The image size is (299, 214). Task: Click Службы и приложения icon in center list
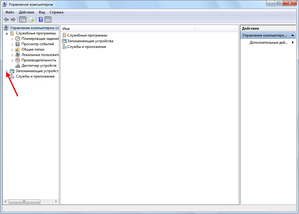65,47
